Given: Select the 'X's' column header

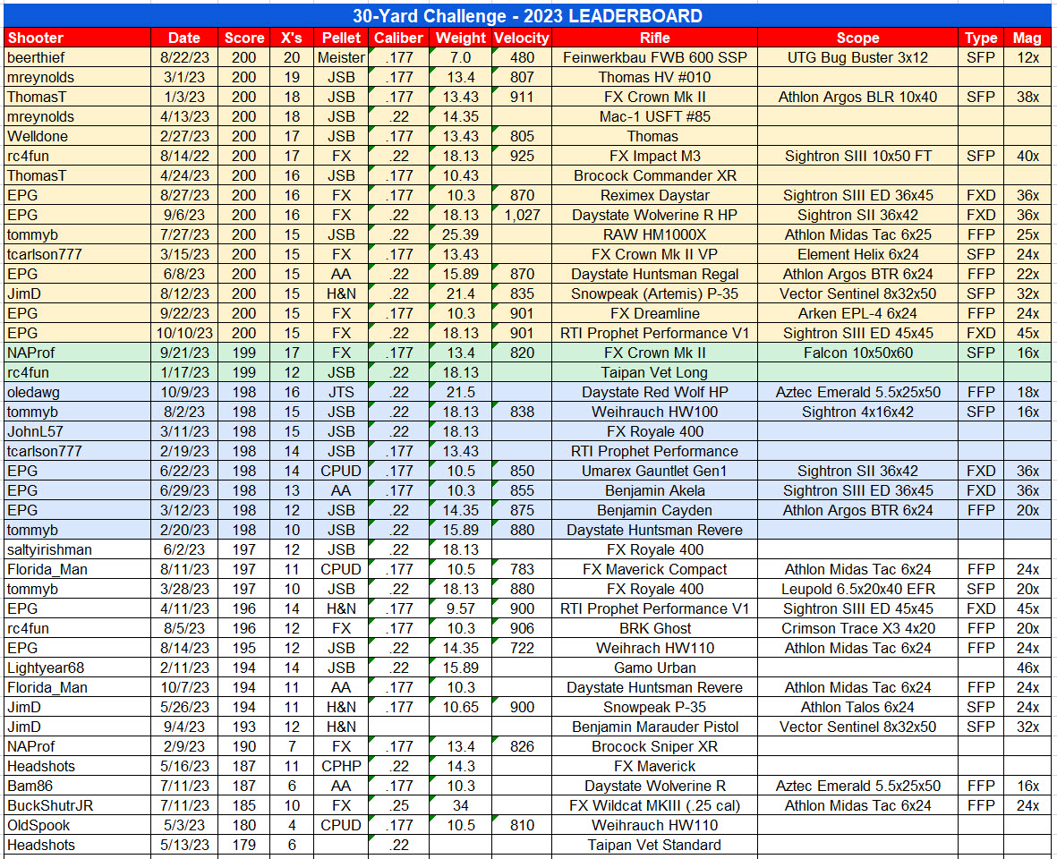Looking at the screenshot, I should click(x=291, y=38).
